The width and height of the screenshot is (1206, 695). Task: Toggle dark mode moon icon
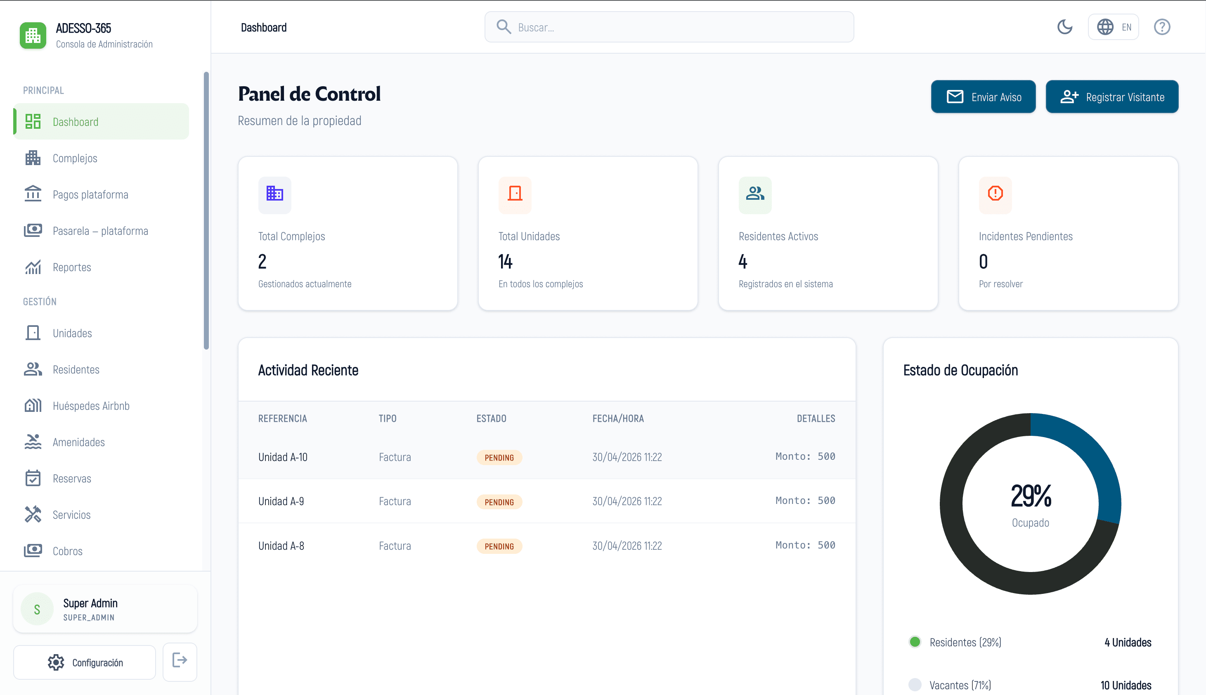1065,27
